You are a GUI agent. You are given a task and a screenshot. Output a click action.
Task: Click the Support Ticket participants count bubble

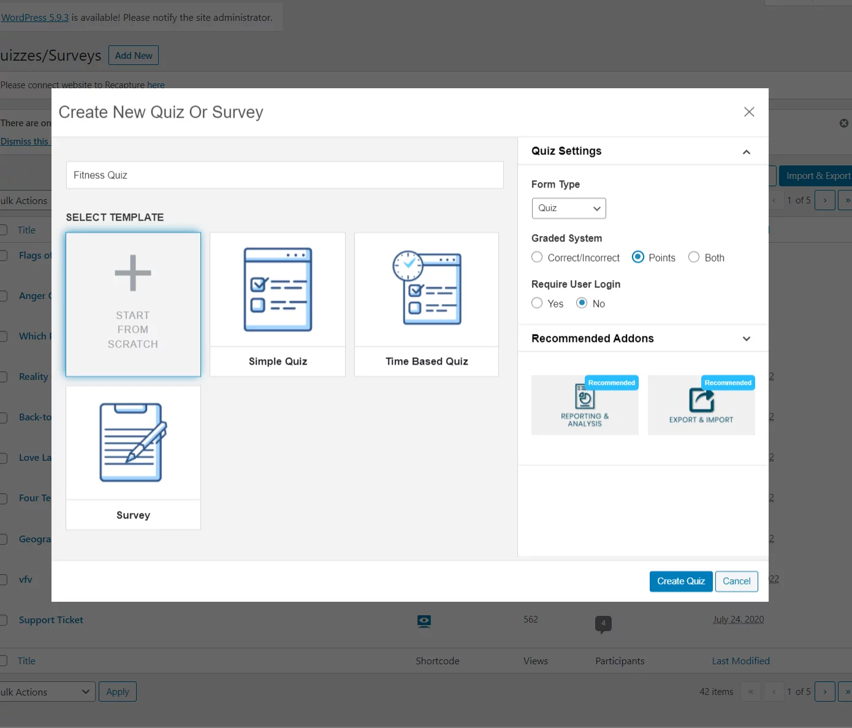click(x=603, y=624)
